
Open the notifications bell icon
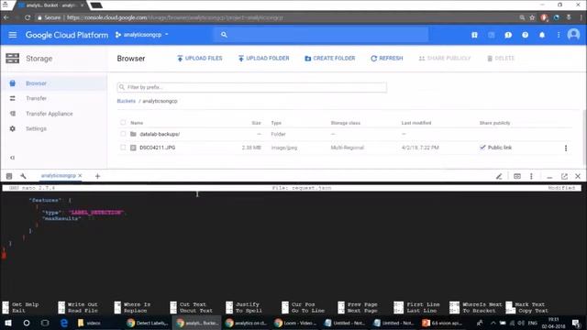(542, 35)
